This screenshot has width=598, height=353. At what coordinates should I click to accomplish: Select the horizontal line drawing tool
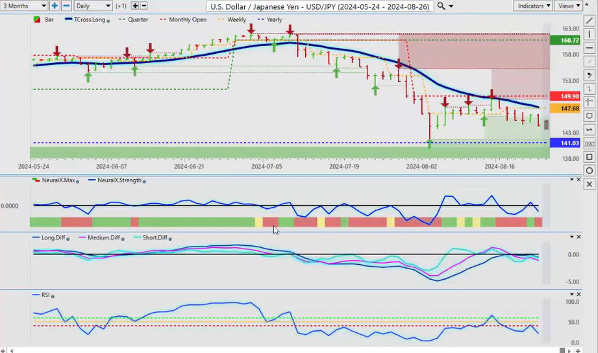point(589,48)
